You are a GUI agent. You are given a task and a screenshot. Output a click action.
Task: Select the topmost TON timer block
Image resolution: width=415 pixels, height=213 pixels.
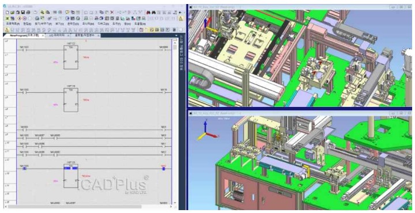pyautogui.click(x=71, y=58)
